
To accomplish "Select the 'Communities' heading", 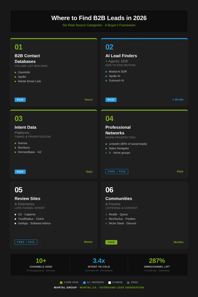I will click(x=119, y=198).
